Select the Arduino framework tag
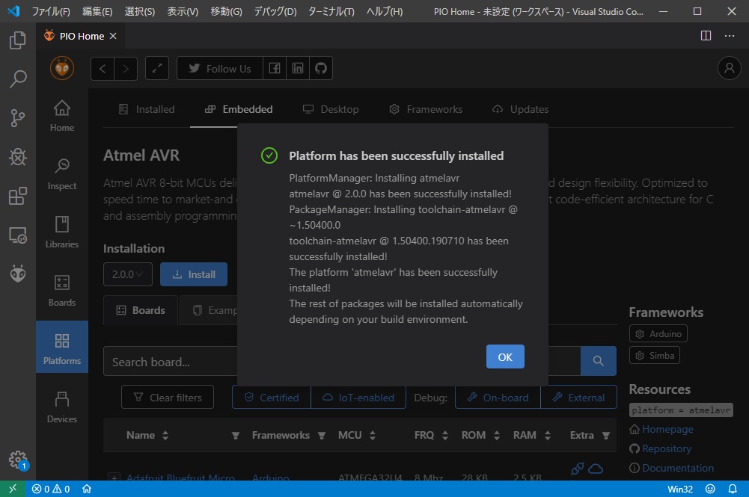749x497 pixels. tap(658, 333)
